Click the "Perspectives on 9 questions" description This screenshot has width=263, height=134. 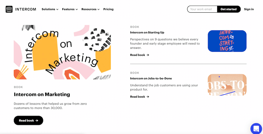pos(165,44)
